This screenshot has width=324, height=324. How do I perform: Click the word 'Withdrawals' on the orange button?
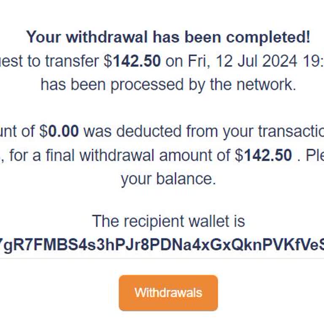pyautogui.click(x=168, y=293)
